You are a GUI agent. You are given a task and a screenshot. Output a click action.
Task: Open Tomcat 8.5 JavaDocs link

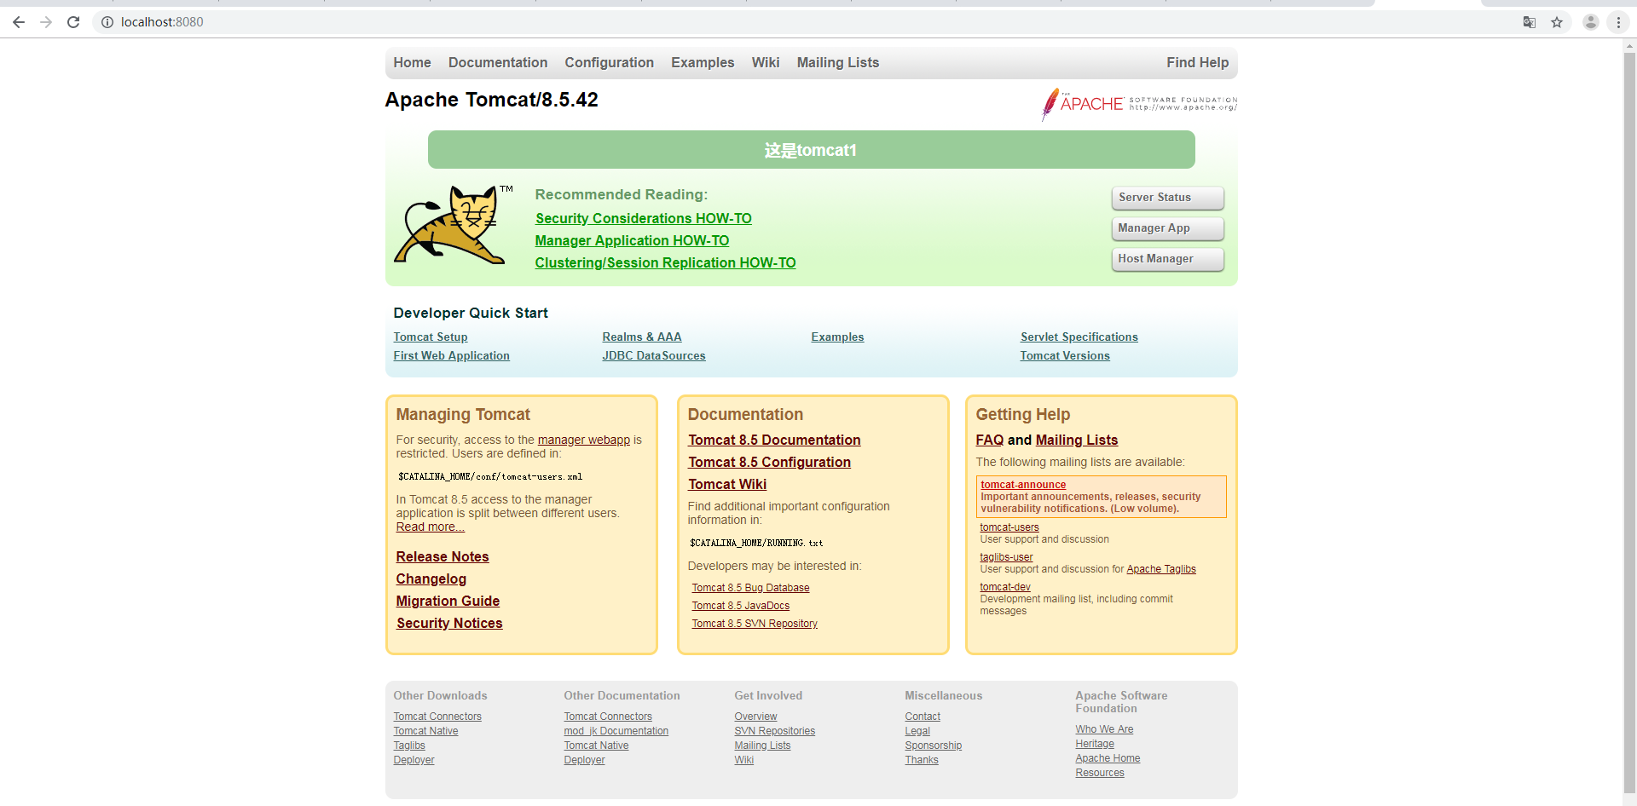[x=740, y=607]
